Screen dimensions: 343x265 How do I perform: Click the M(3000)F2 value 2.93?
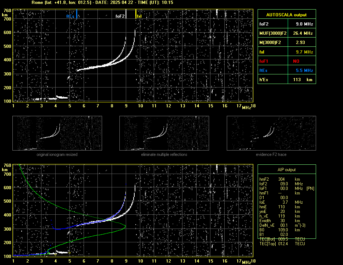point(300,43)
